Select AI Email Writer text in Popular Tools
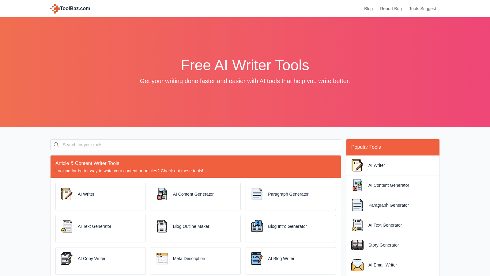 click(x=383, y=265)
